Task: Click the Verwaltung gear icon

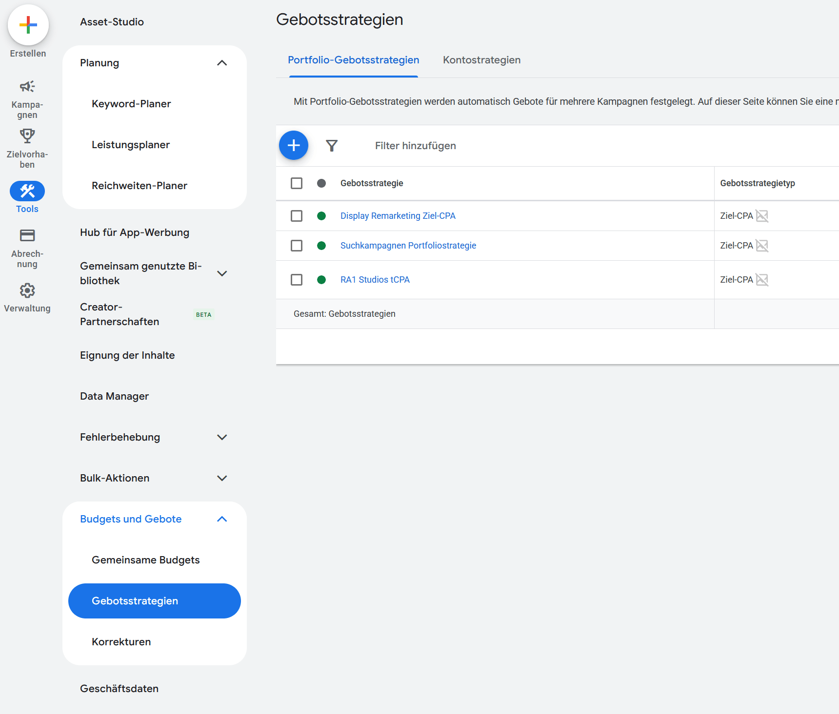Action: pyautogui.click(x=27, y=290)
